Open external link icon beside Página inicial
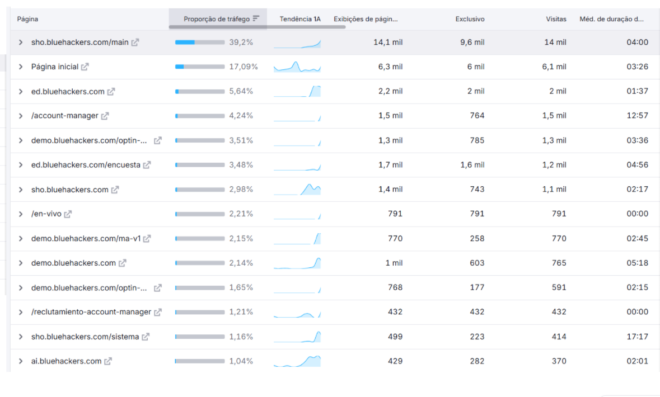The image size is (660, 397). pos(85,67)
